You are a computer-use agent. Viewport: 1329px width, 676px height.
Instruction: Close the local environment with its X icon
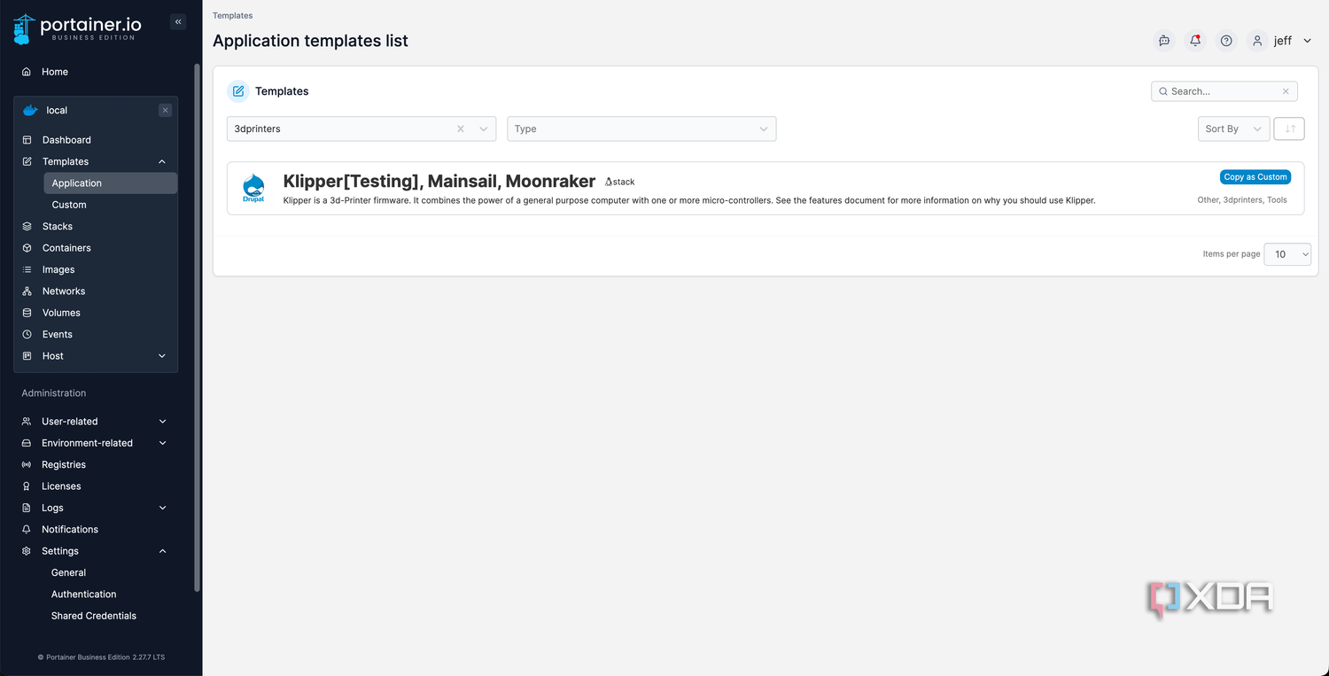(165, 110)
